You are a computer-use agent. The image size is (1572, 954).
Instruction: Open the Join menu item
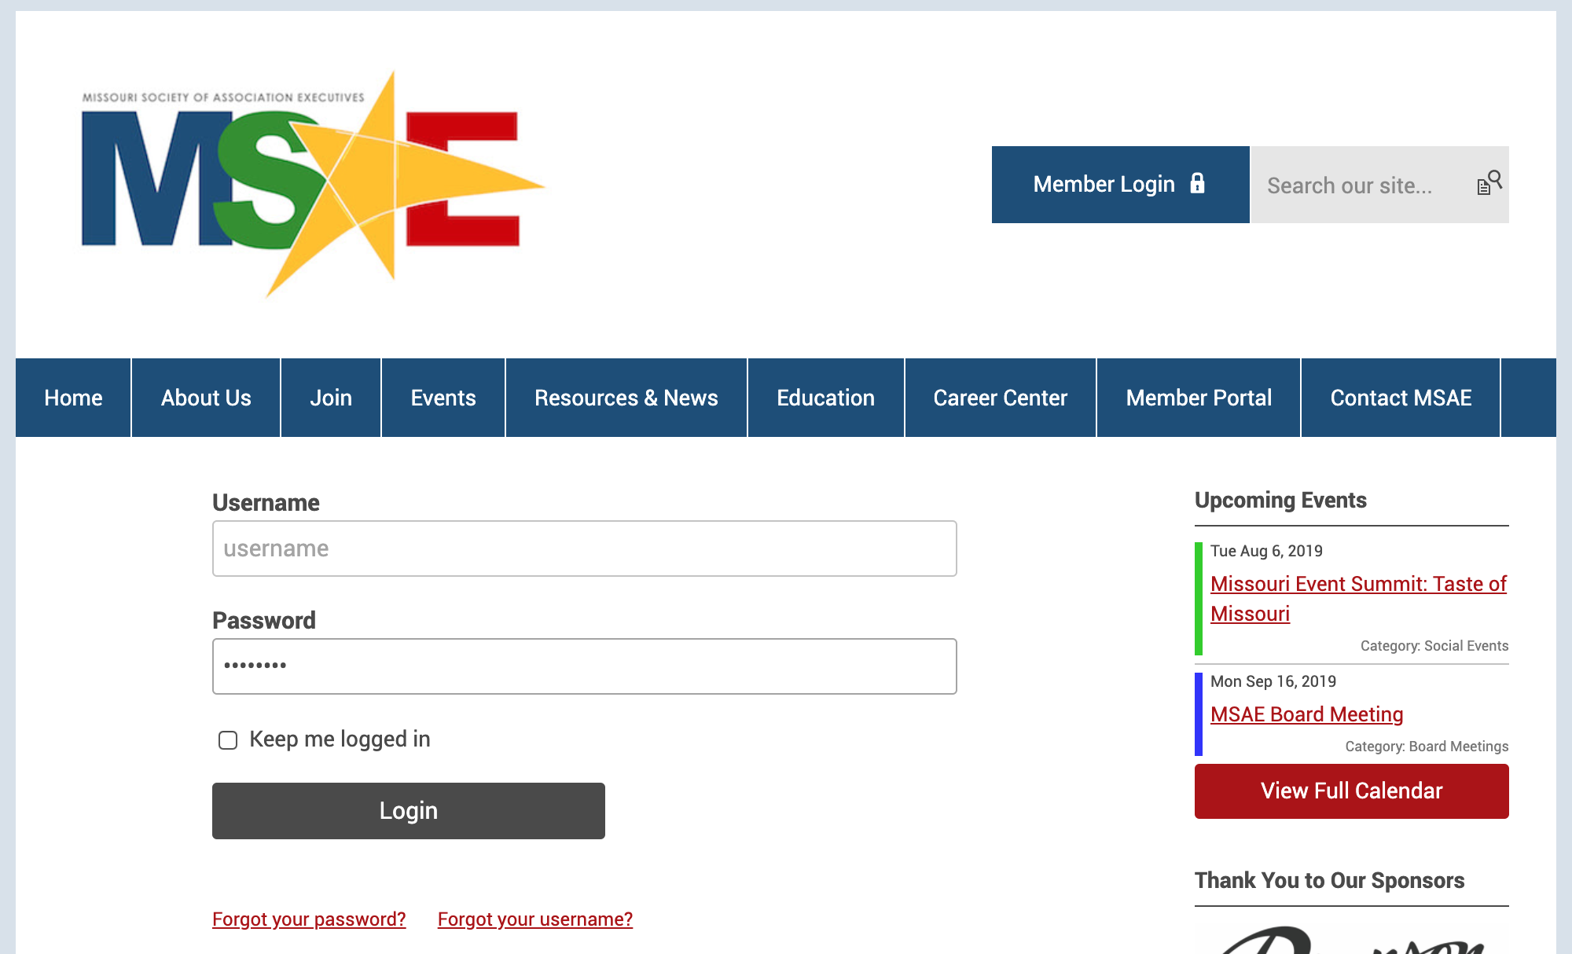click(331, 398)
